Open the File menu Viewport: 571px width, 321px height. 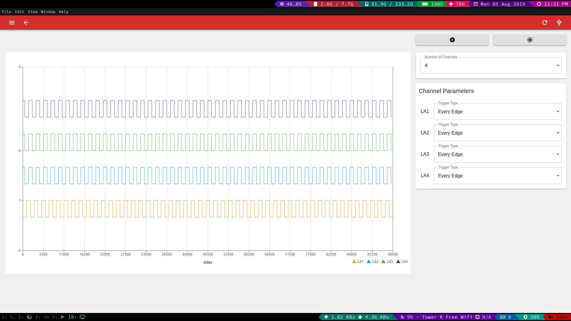pyautogui.click(x=7, y=12)
